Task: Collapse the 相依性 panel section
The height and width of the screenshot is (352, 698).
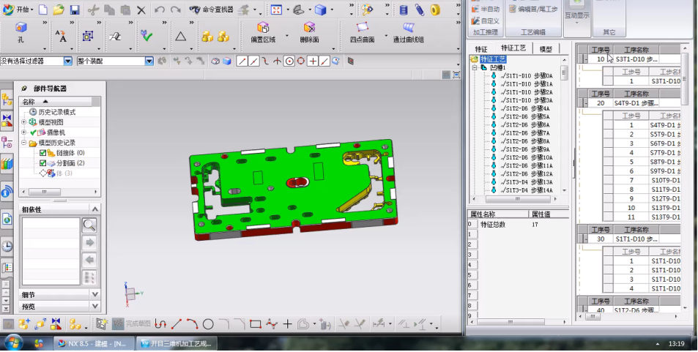Action: point(94,209)
